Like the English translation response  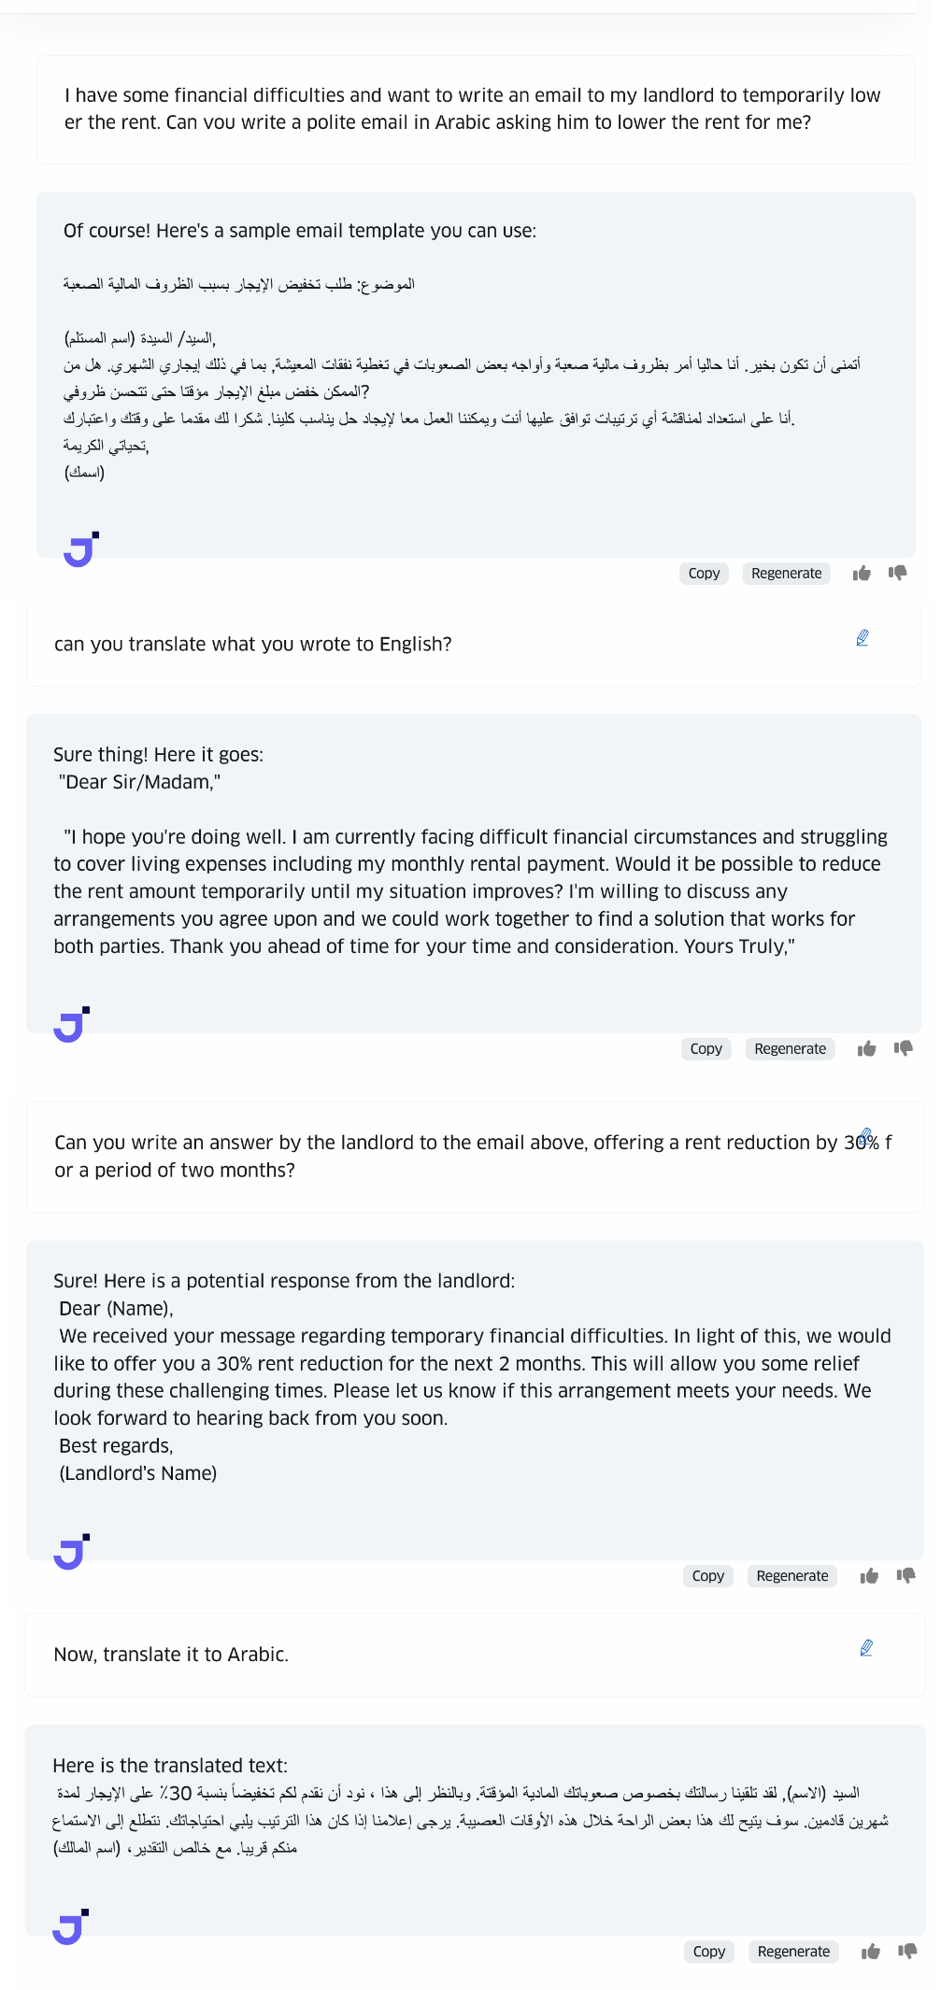pos(866,1048)
